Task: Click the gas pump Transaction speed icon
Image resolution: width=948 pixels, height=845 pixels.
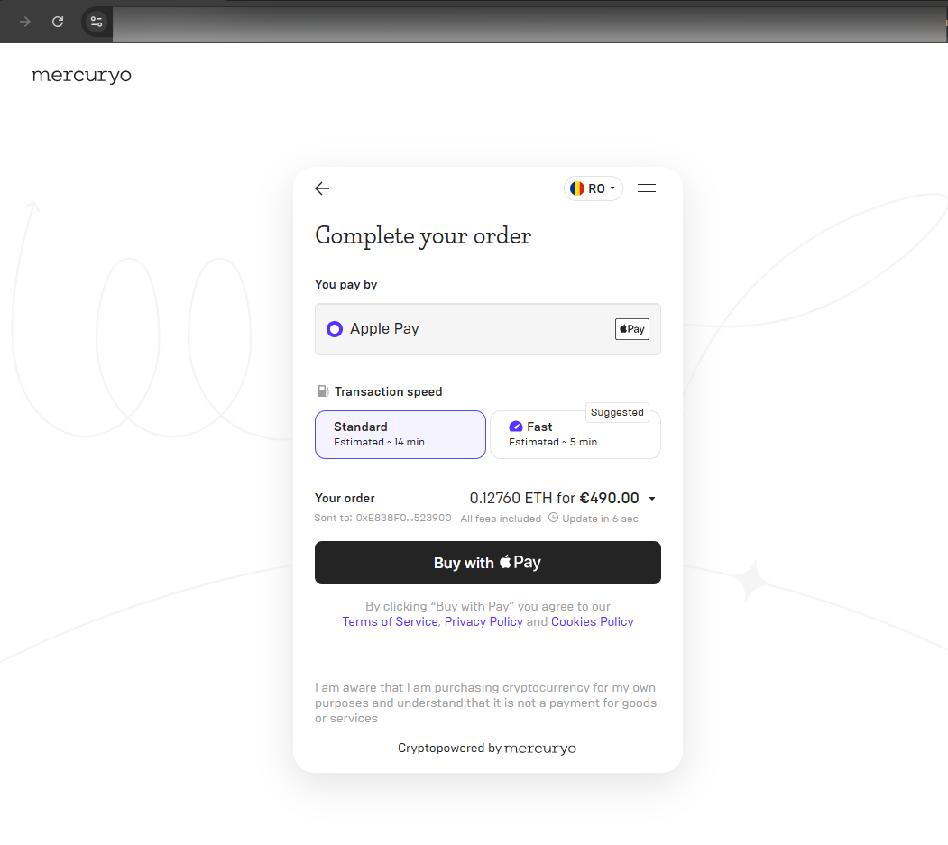Action: click(323, 391)
